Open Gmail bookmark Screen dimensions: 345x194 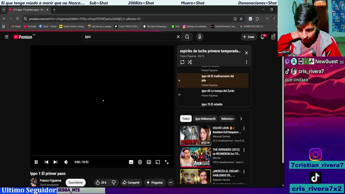(x=16, y=26)
